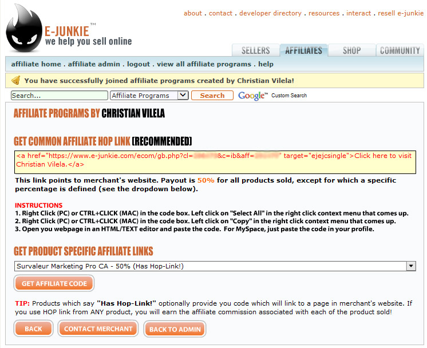Switch to the AFFILIATES tab

pyautogui.click(x=303, y=50)
